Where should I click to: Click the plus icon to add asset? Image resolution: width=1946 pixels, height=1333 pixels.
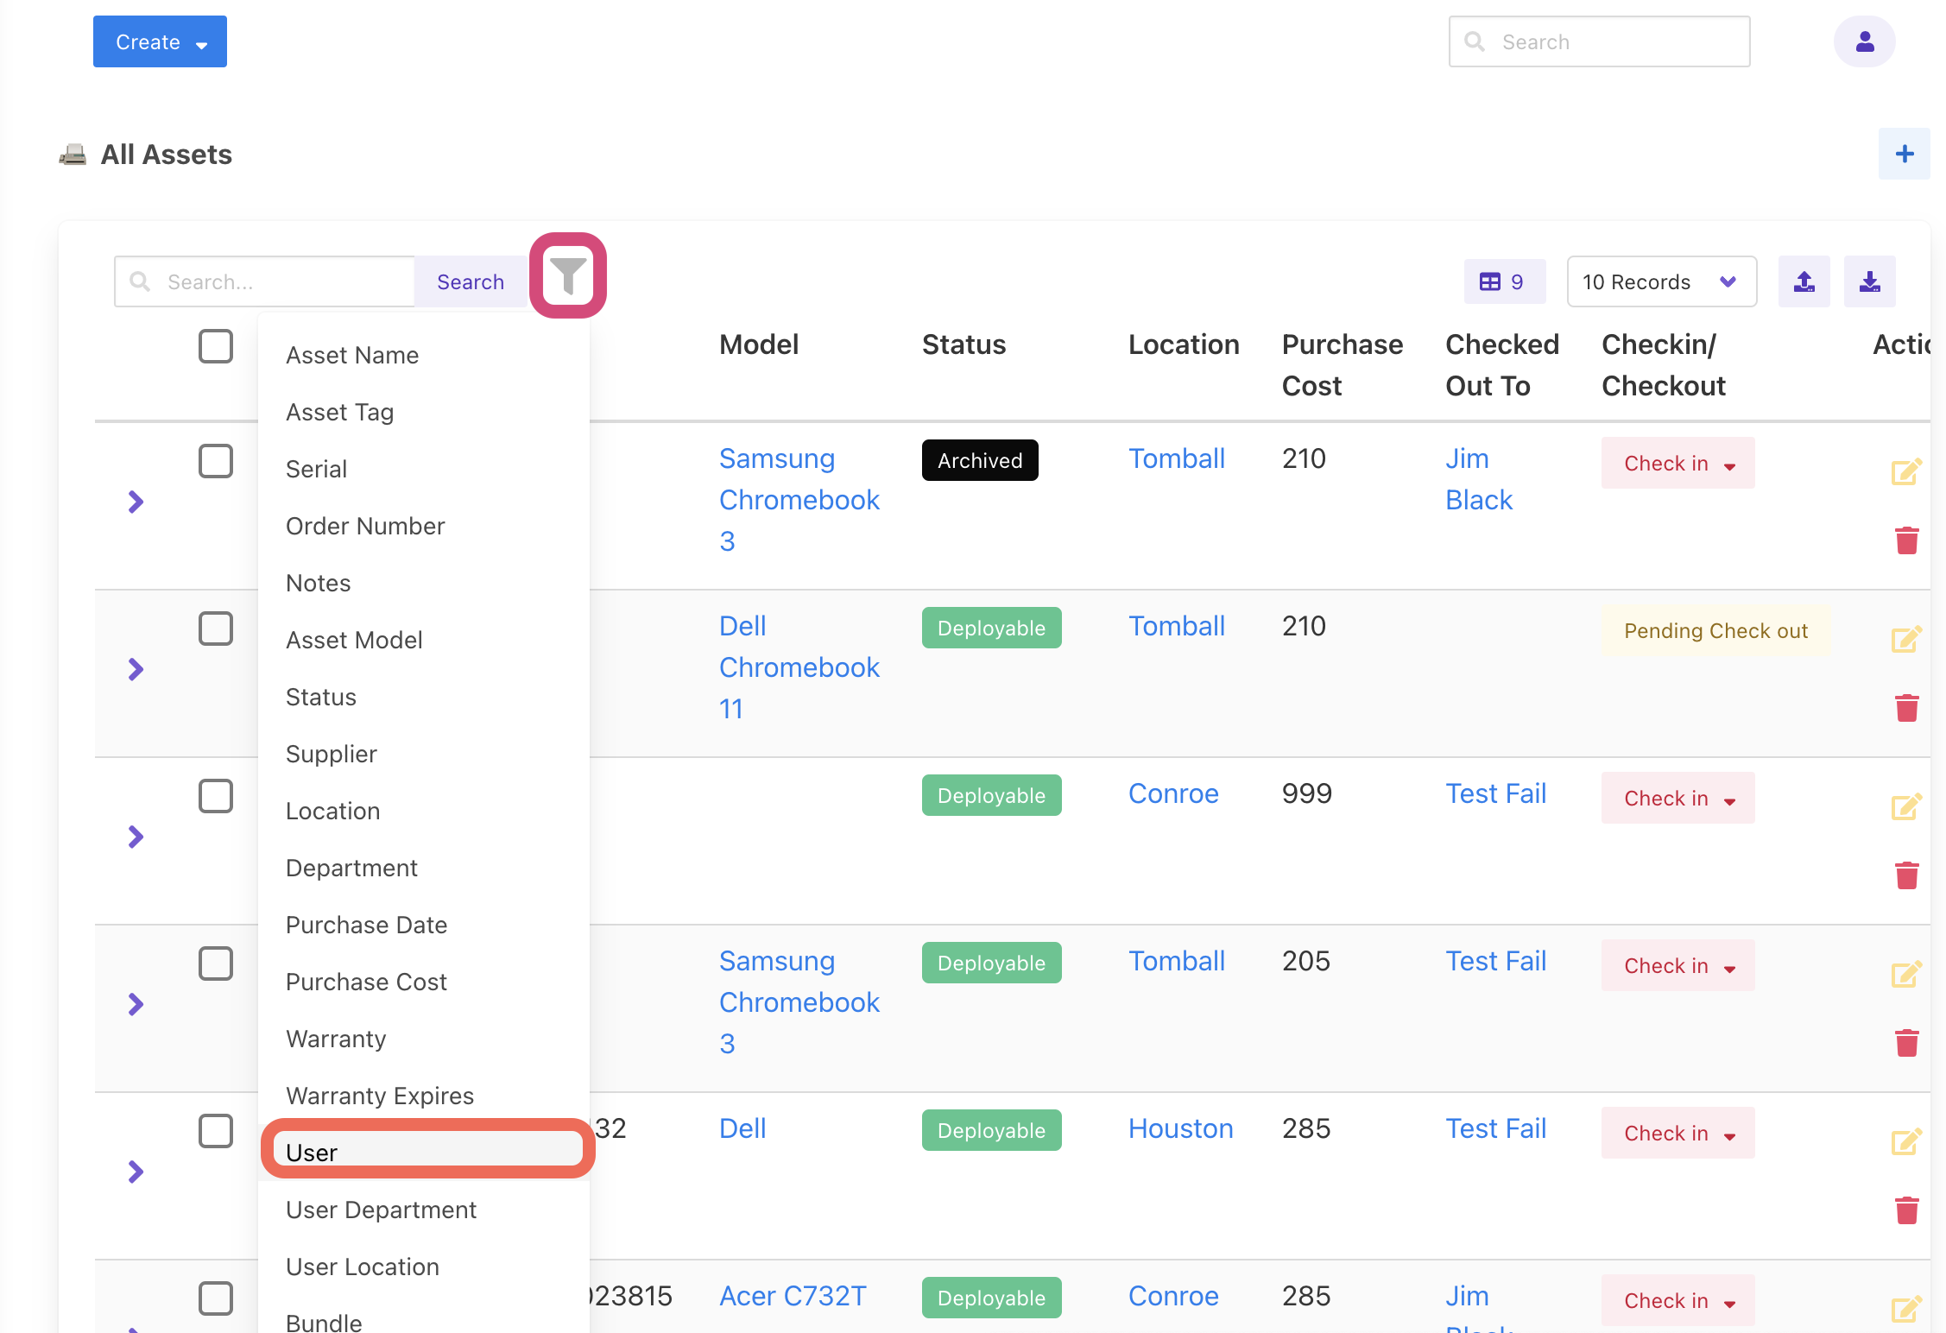pyautogui.click(x=1904, y=154)
